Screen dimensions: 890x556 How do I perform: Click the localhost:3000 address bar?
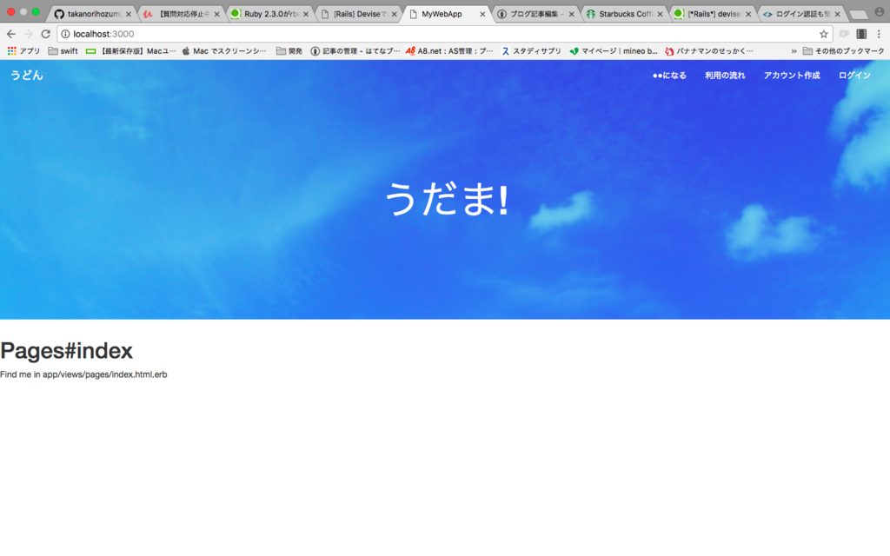pos(442,34)
